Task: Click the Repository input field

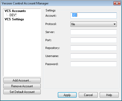Action: point(94,48)
